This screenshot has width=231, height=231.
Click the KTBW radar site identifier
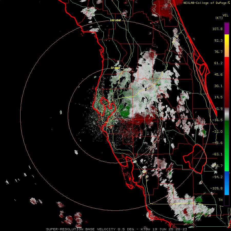coord(146,229)
